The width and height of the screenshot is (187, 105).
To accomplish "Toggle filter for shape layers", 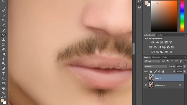I will coord(176,61).
